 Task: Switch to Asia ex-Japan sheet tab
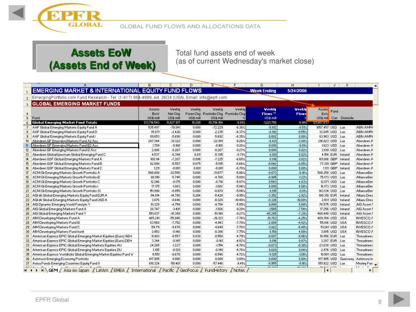click(76, 270)
